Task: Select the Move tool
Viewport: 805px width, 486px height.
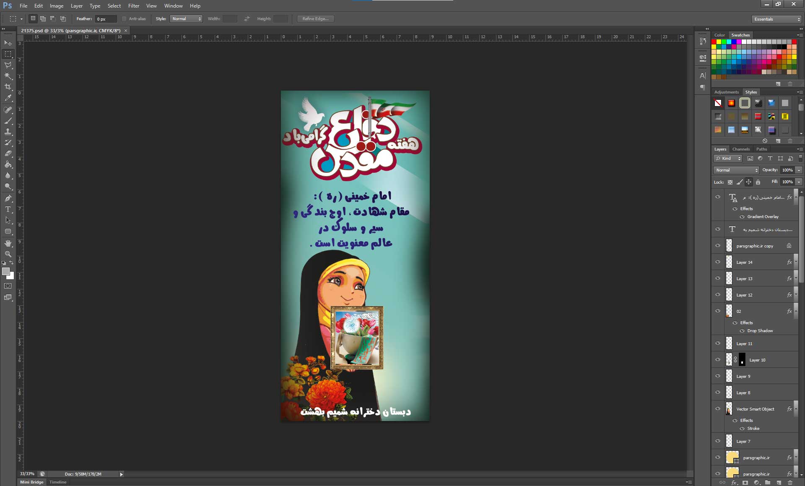Action: point(8,43)
